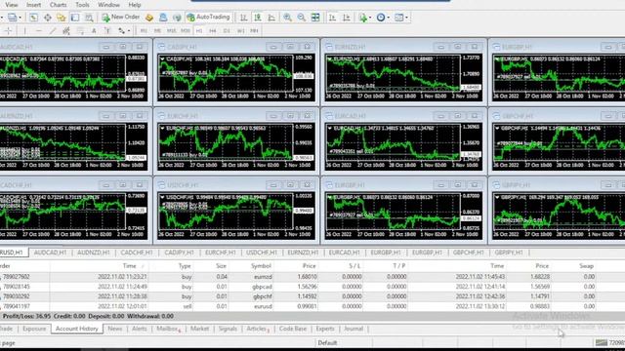This screenshot has width=625, height=351.
Task: Tile chart windows with the grid icon
Action: pyautogui.click(x=315, y=18)
